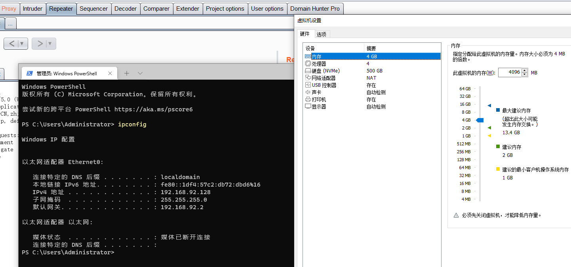Click the NAT network adapter summary
This screenshot has width=571, height=267.
click(x=371, y=78)
